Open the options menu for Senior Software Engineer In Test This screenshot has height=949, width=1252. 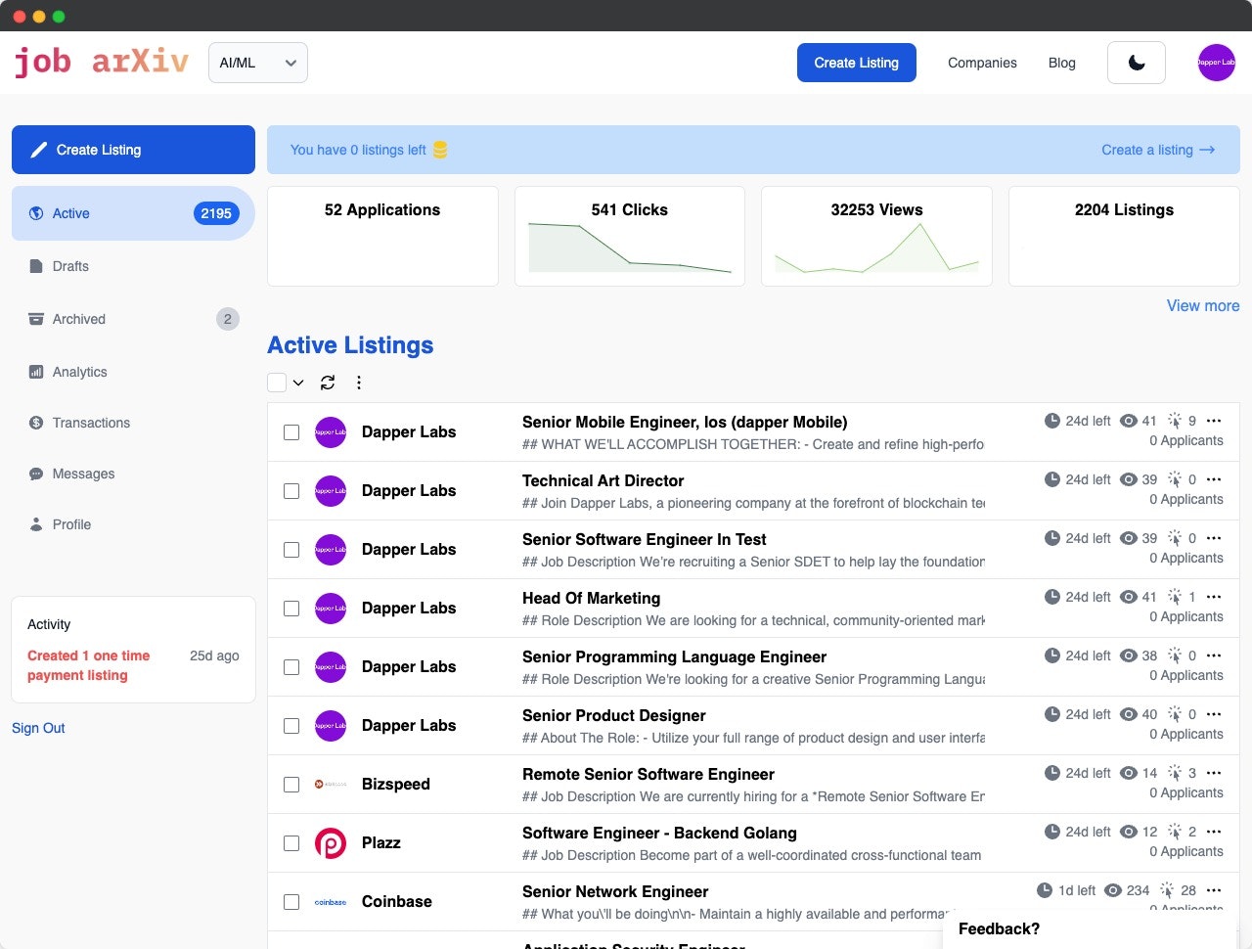coord(1214,538)
